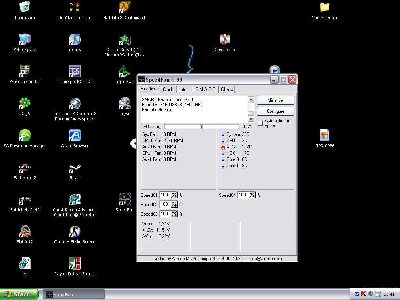400x300 pixels.
Task: Open the S.M.A.R.T. tab
Action: pos(206,89)
